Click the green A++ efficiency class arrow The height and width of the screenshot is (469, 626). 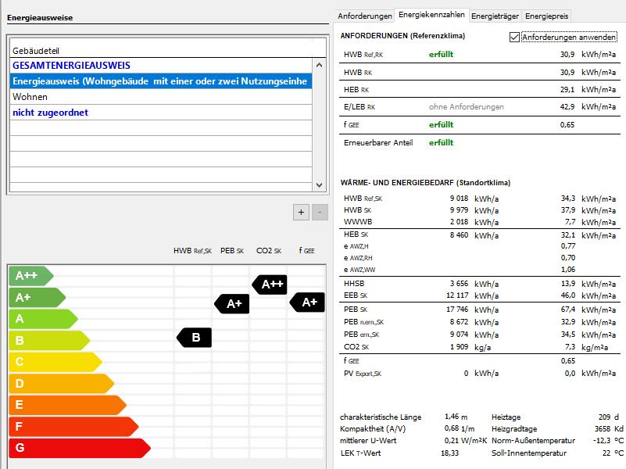click(x=30, y=276)
